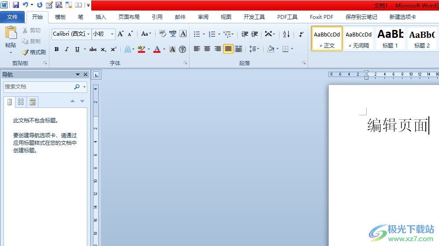Switch to References (引用) tab
Screen dimensions: 439x246
[157, 17]
